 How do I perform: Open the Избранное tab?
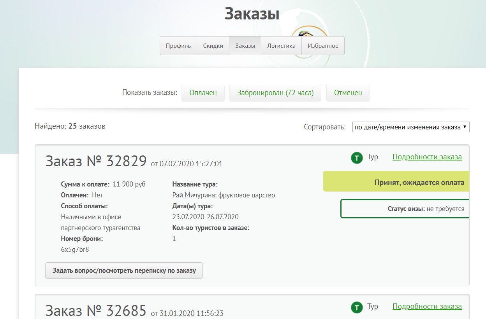pyautogui.click(x=323, y=46)
